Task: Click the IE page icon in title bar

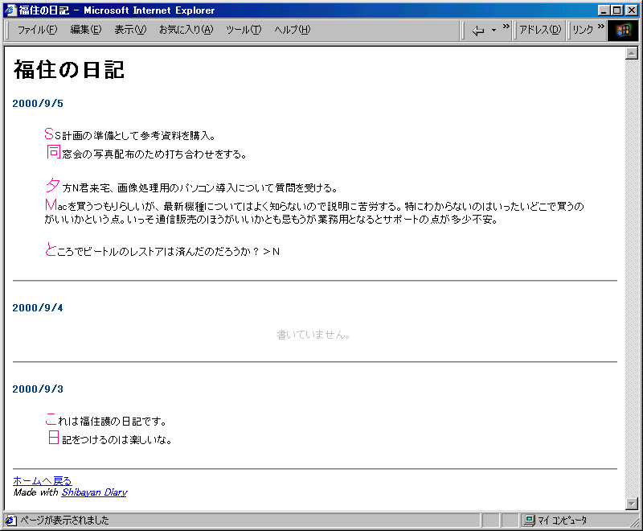Action: point(10,10)
